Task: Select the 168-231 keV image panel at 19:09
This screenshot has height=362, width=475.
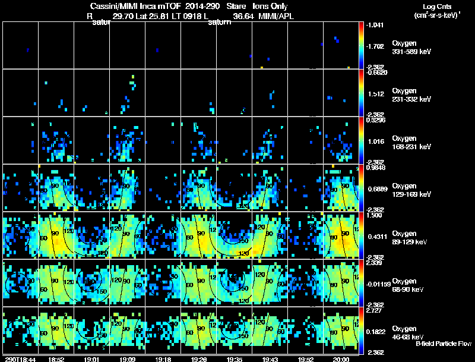Action: [127, 140]
